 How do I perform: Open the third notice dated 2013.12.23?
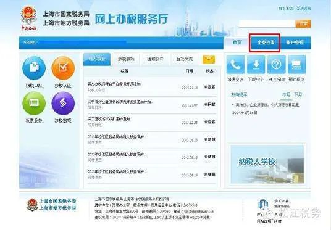[x=109, y=119]
